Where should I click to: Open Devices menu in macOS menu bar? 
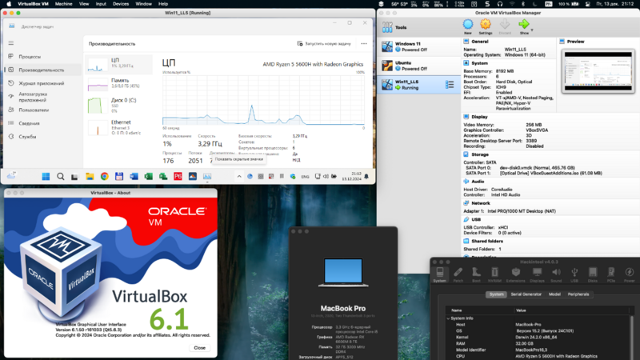(121, 4)
